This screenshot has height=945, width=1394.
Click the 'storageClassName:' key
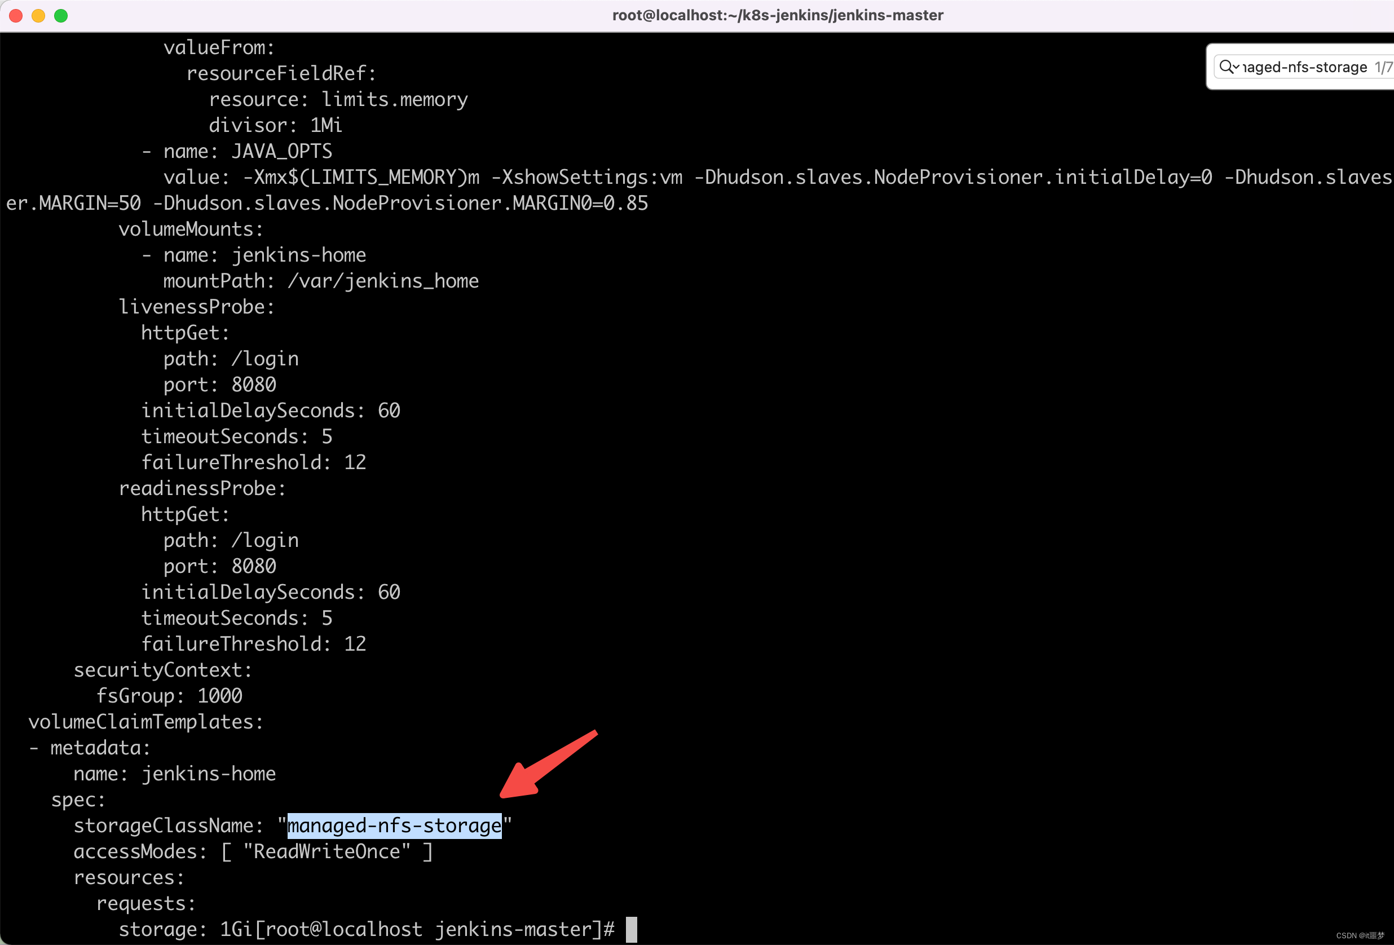[168, 825]
